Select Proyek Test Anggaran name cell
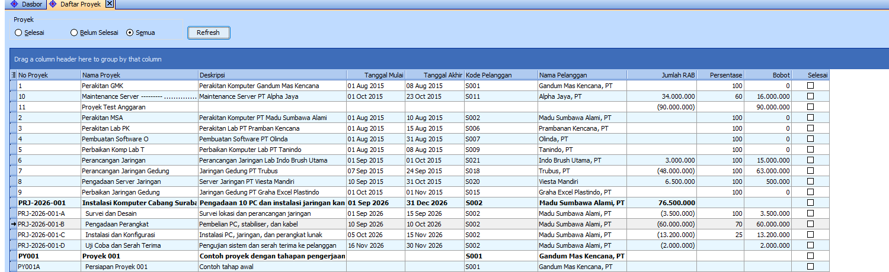 coord(139,107)
